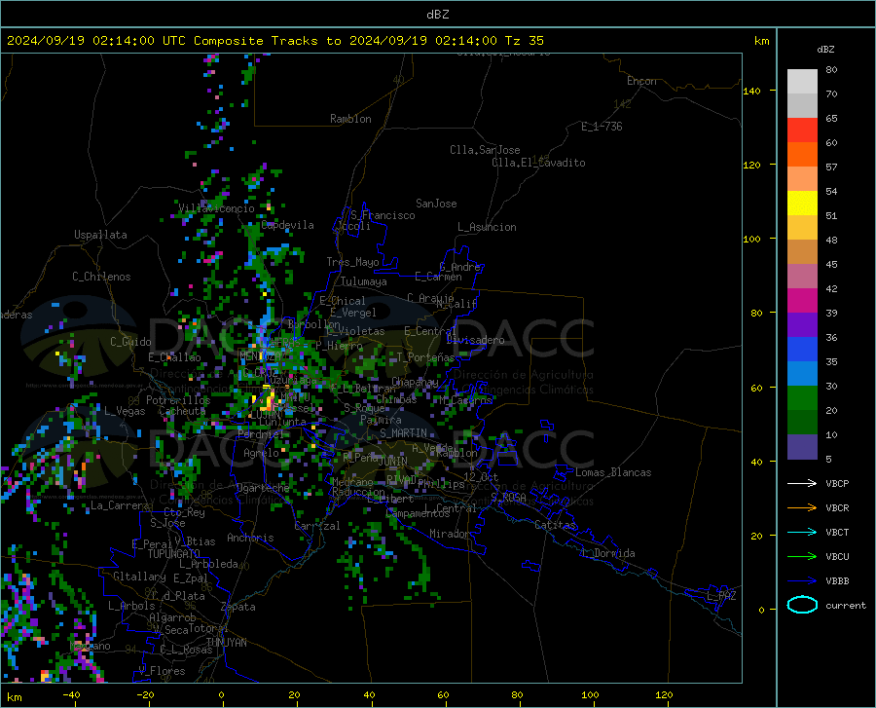
Task: Click the TUNUYAN map label
Action: (x=226, y=643)
